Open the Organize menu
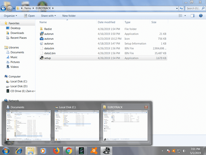The width and height of the screenshot is (206, 155). [10, 16]
